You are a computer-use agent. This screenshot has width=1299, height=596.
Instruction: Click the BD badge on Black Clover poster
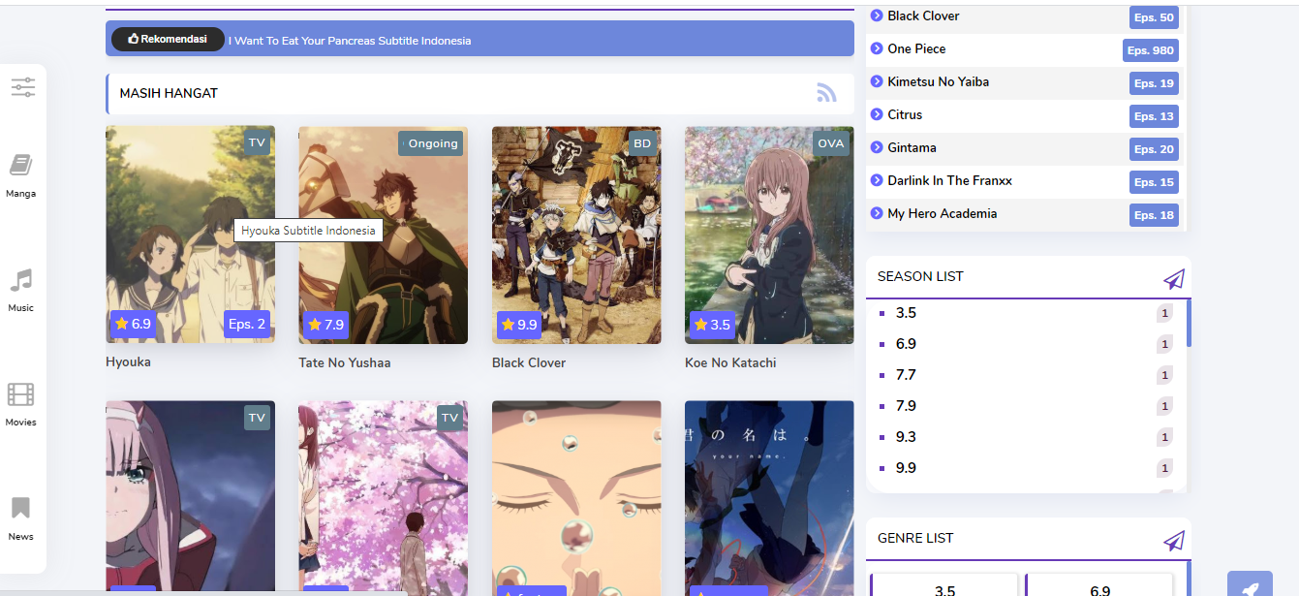click(x=642, y=143)
